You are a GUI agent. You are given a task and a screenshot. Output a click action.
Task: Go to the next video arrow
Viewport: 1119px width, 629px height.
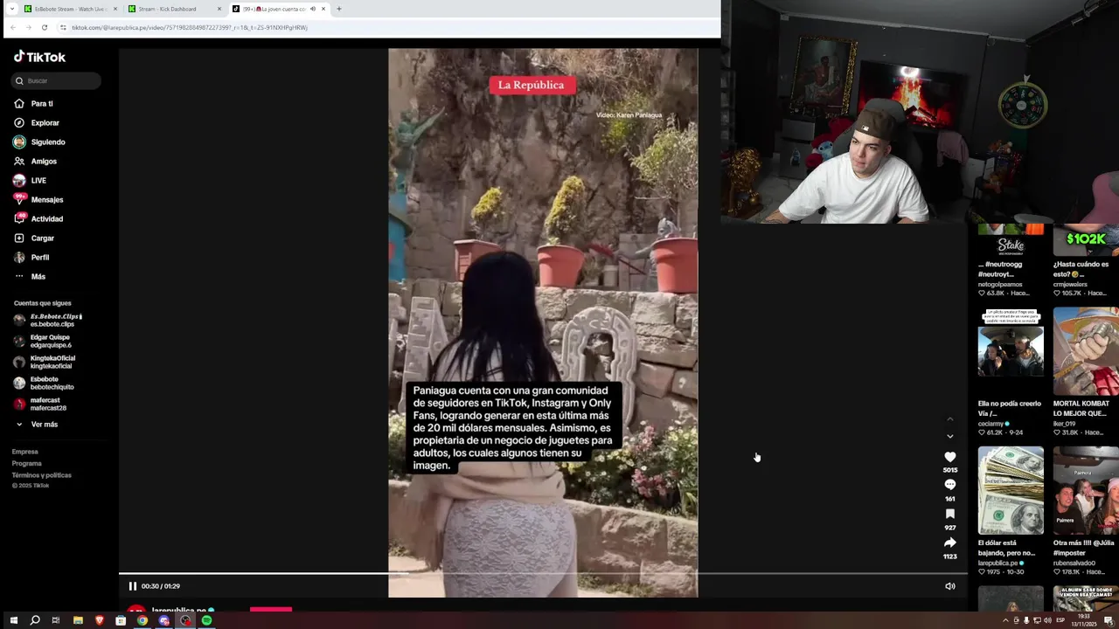coord(950,436)
